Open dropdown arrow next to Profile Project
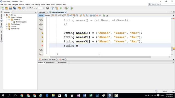Image resolution: width=175 pixels, height=98 pixels. point(74,8)
